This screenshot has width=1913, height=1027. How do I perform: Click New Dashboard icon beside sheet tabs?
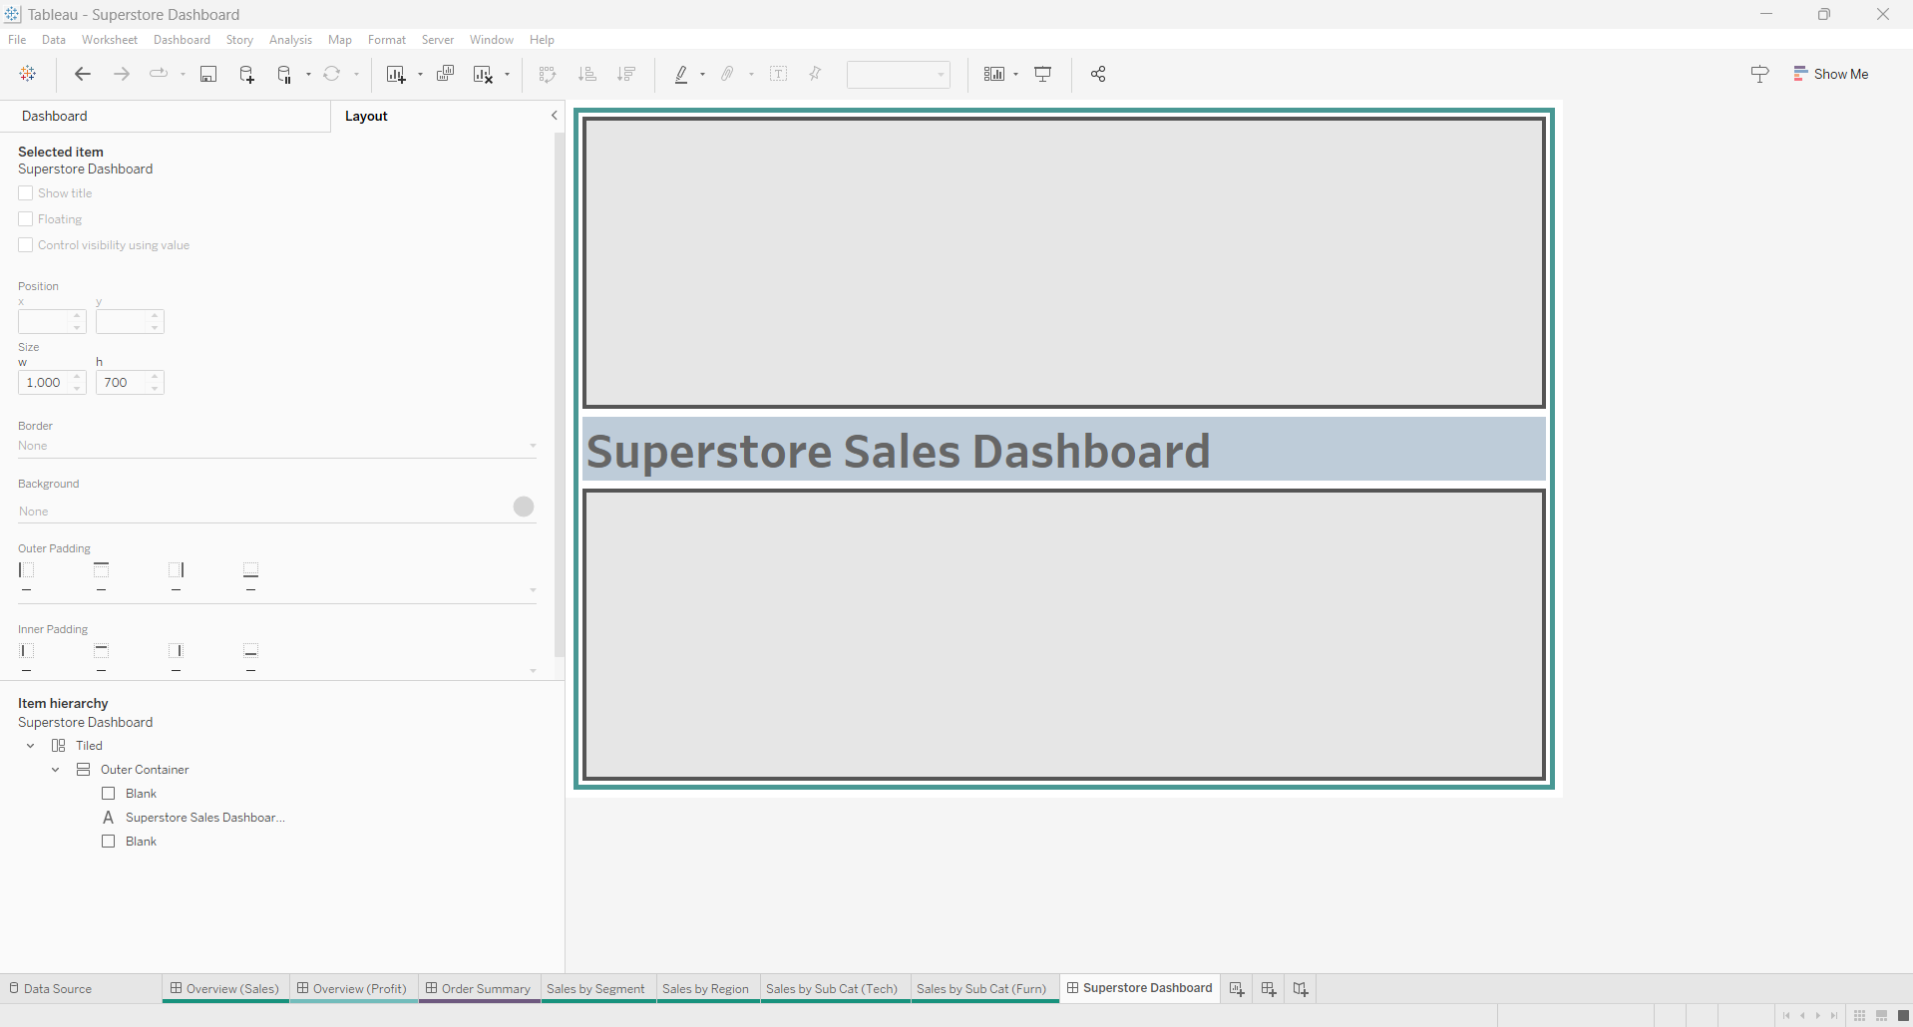pyautogui.click(x=1269, y=989)
